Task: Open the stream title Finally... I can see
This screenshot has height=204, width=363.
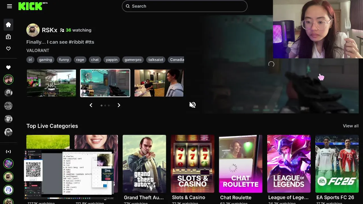Action: pyautogui.click(x=60, y=42)
